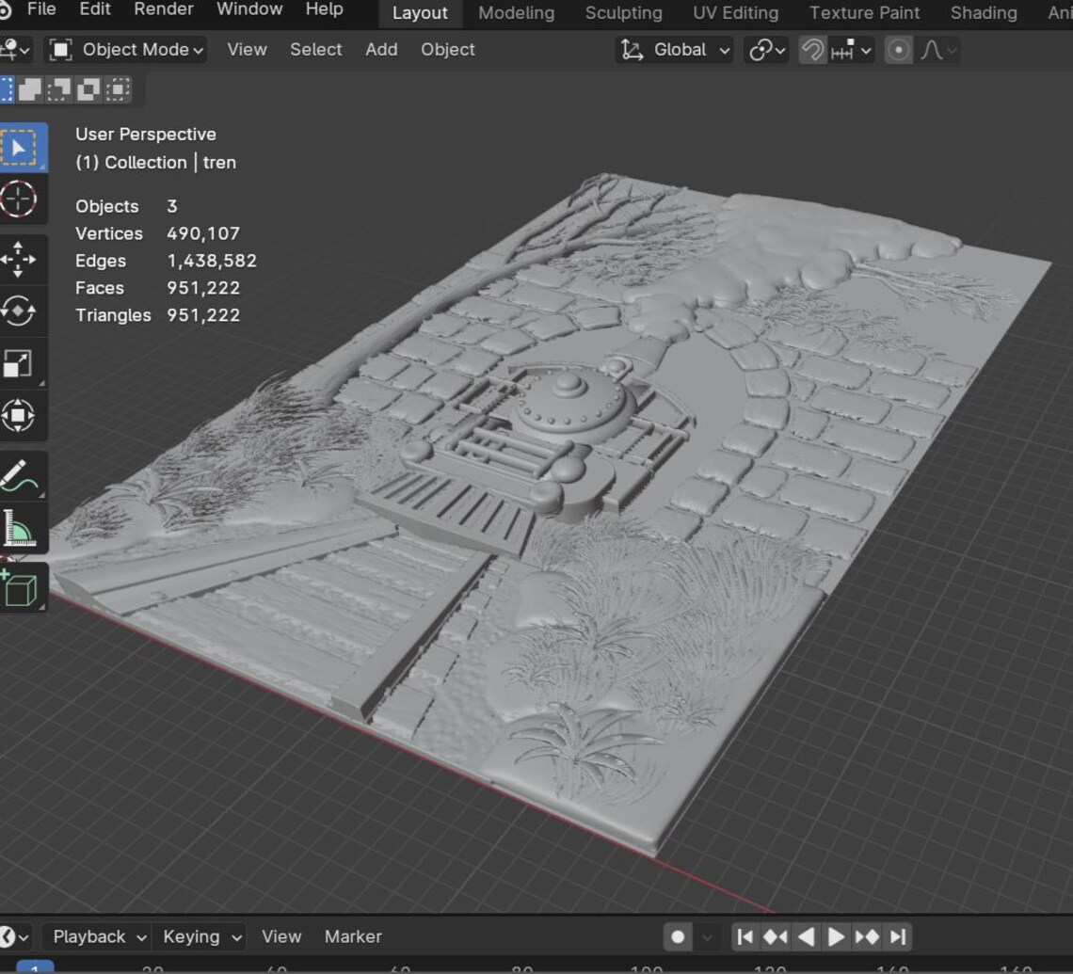Choose Set New Selection mode icon

pyautogui.click(x=7, y=89)
